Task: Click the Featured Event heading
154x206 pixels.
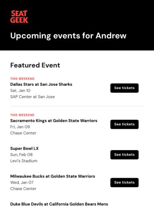Action: tap(35, 65)
